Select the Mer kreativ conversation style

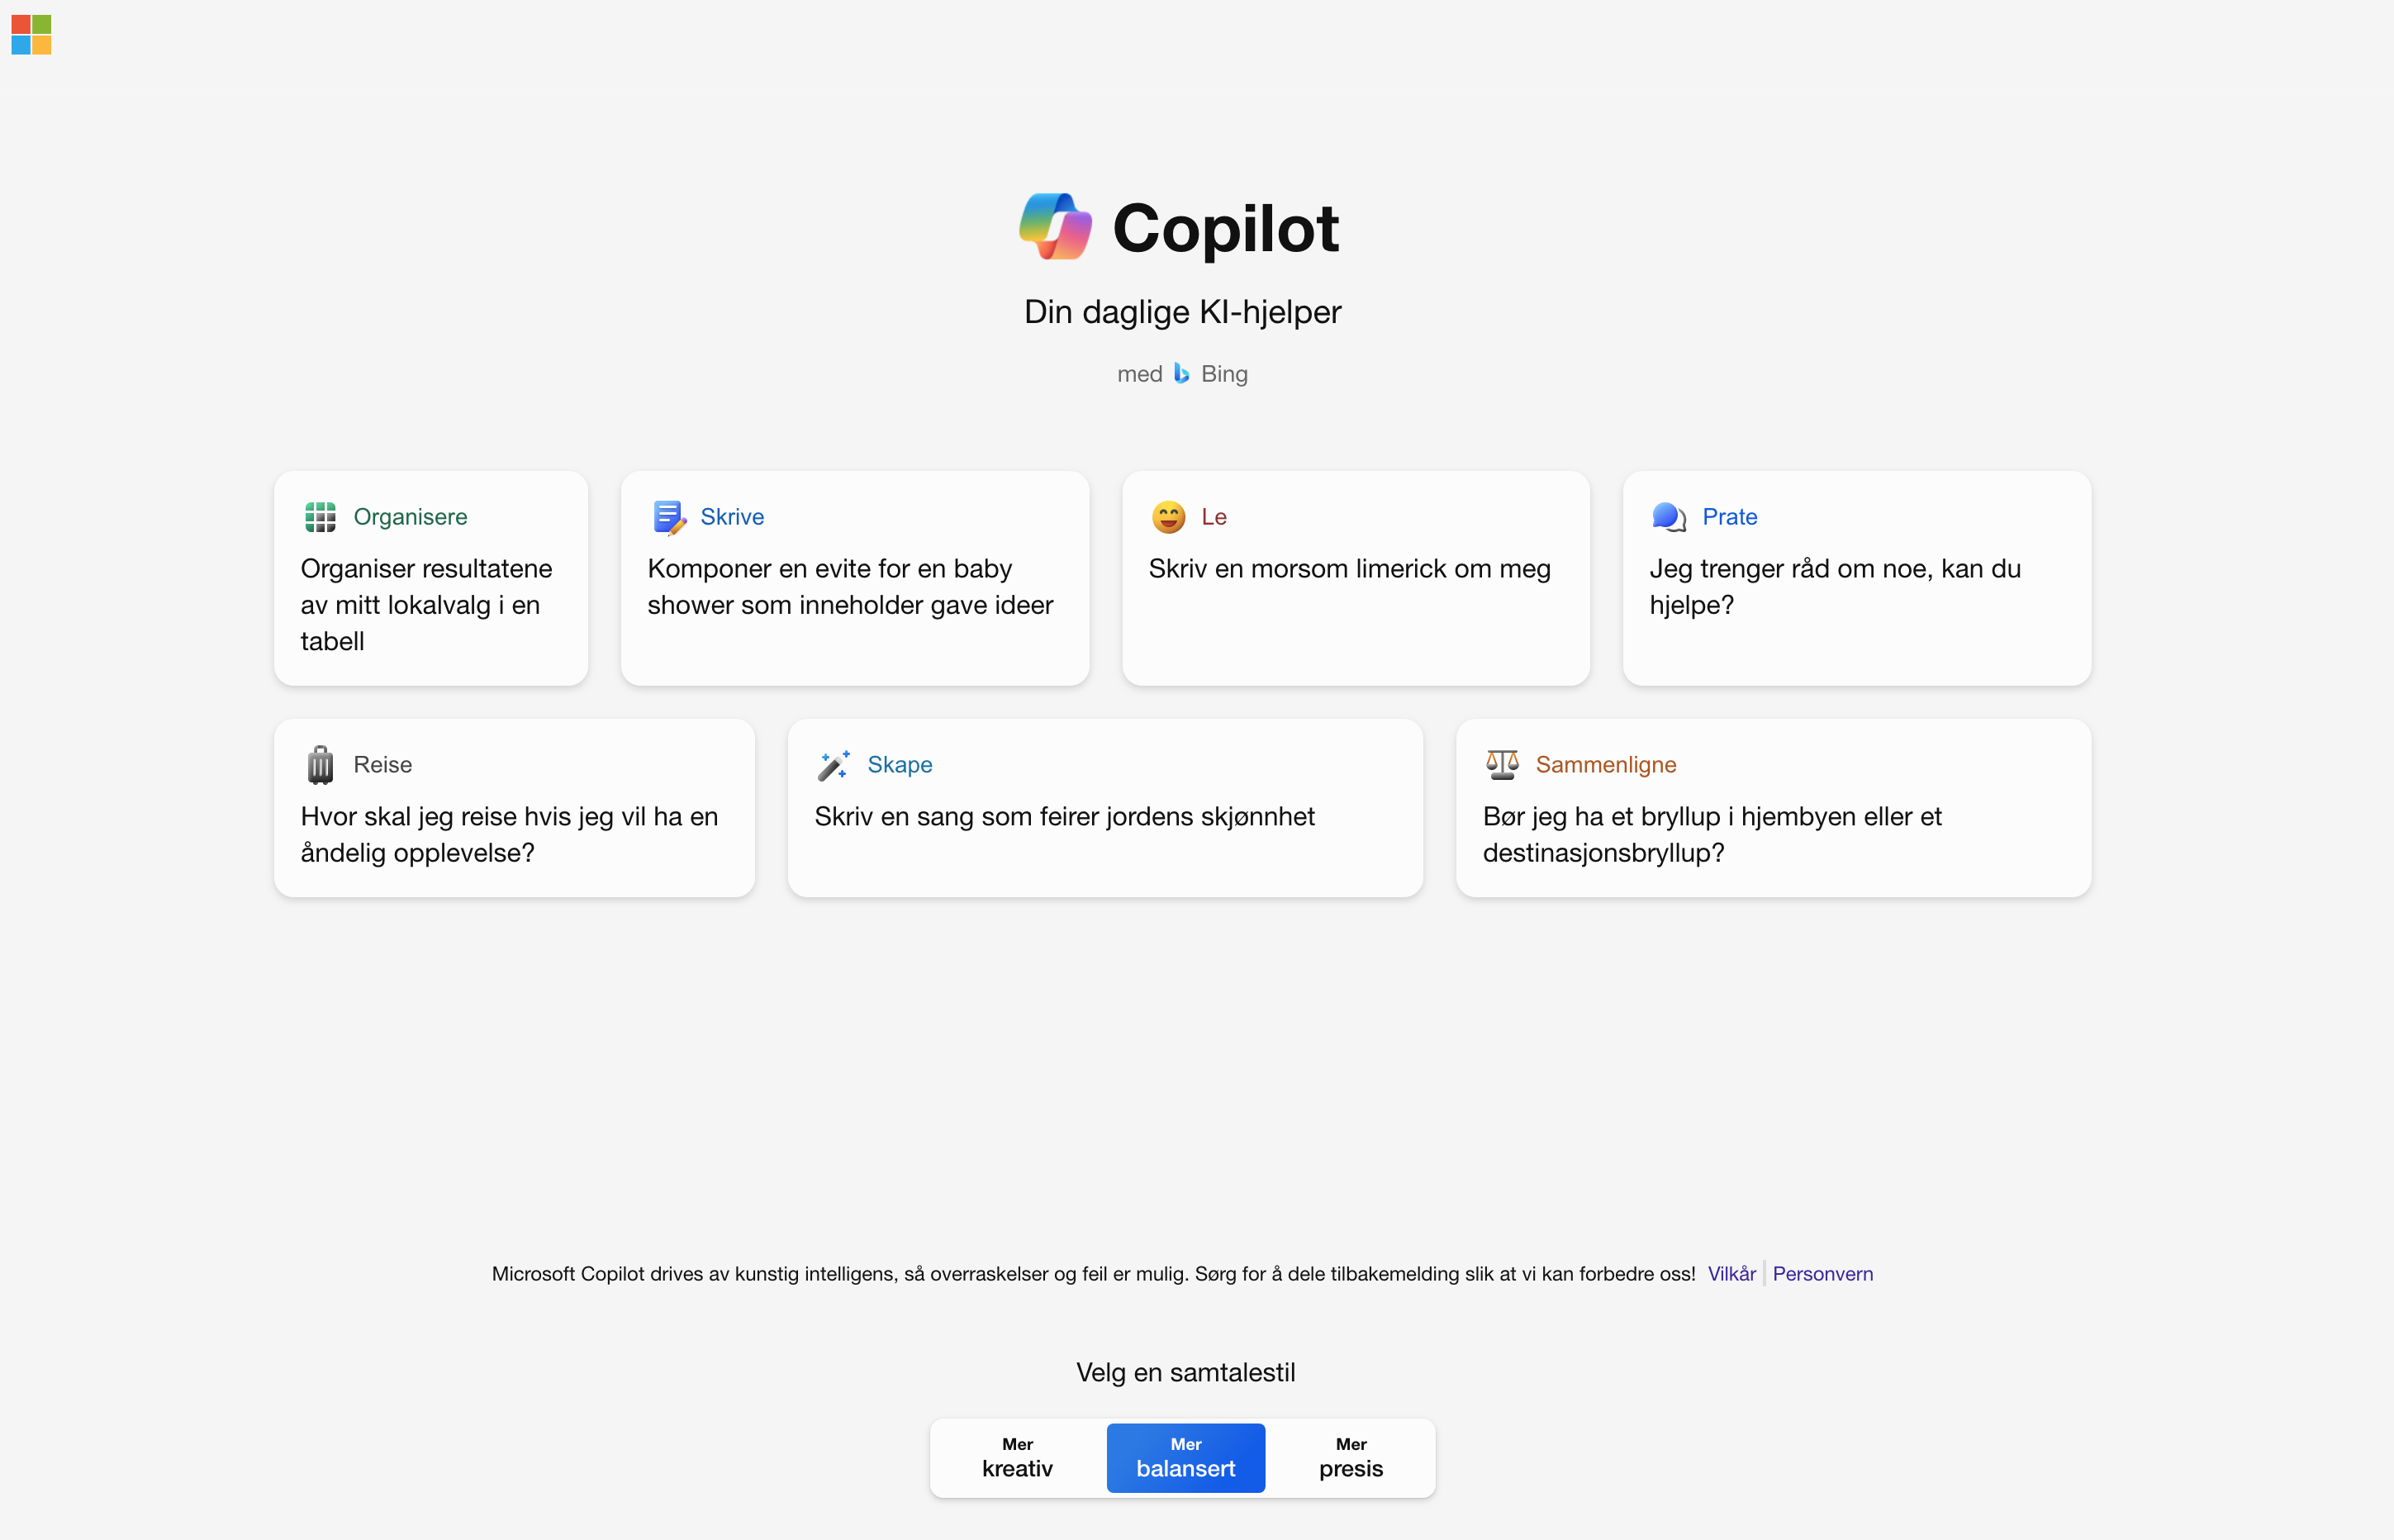(x=1018, y=1458)
